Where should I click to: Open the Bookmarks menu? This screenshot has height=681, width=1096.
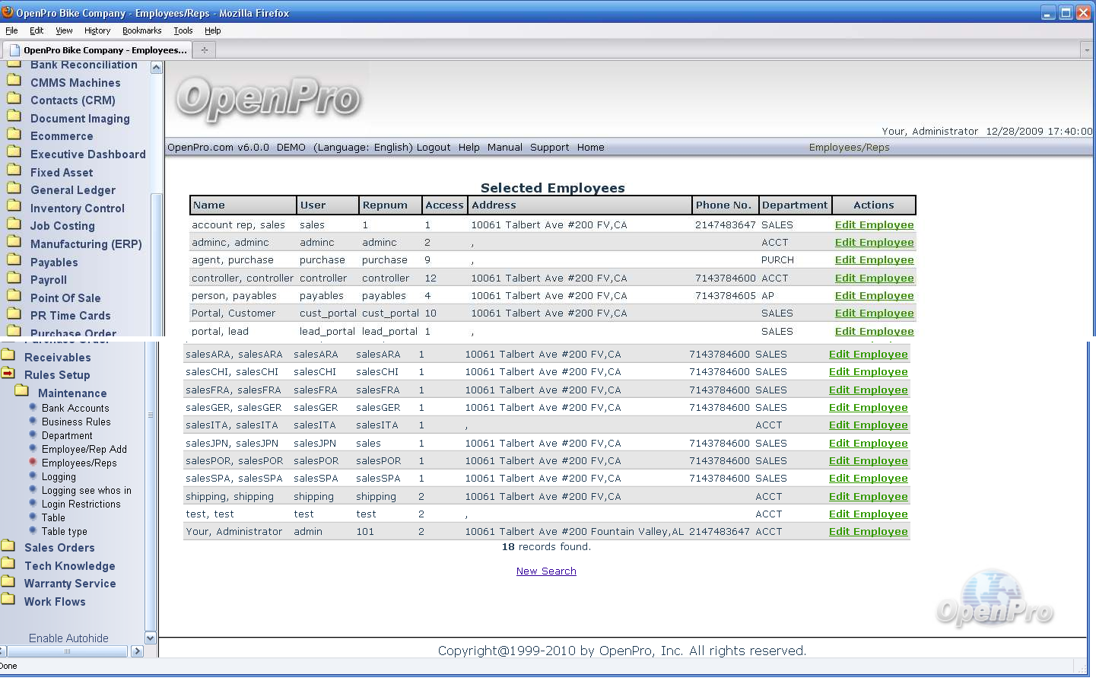[x=141, y=30]
